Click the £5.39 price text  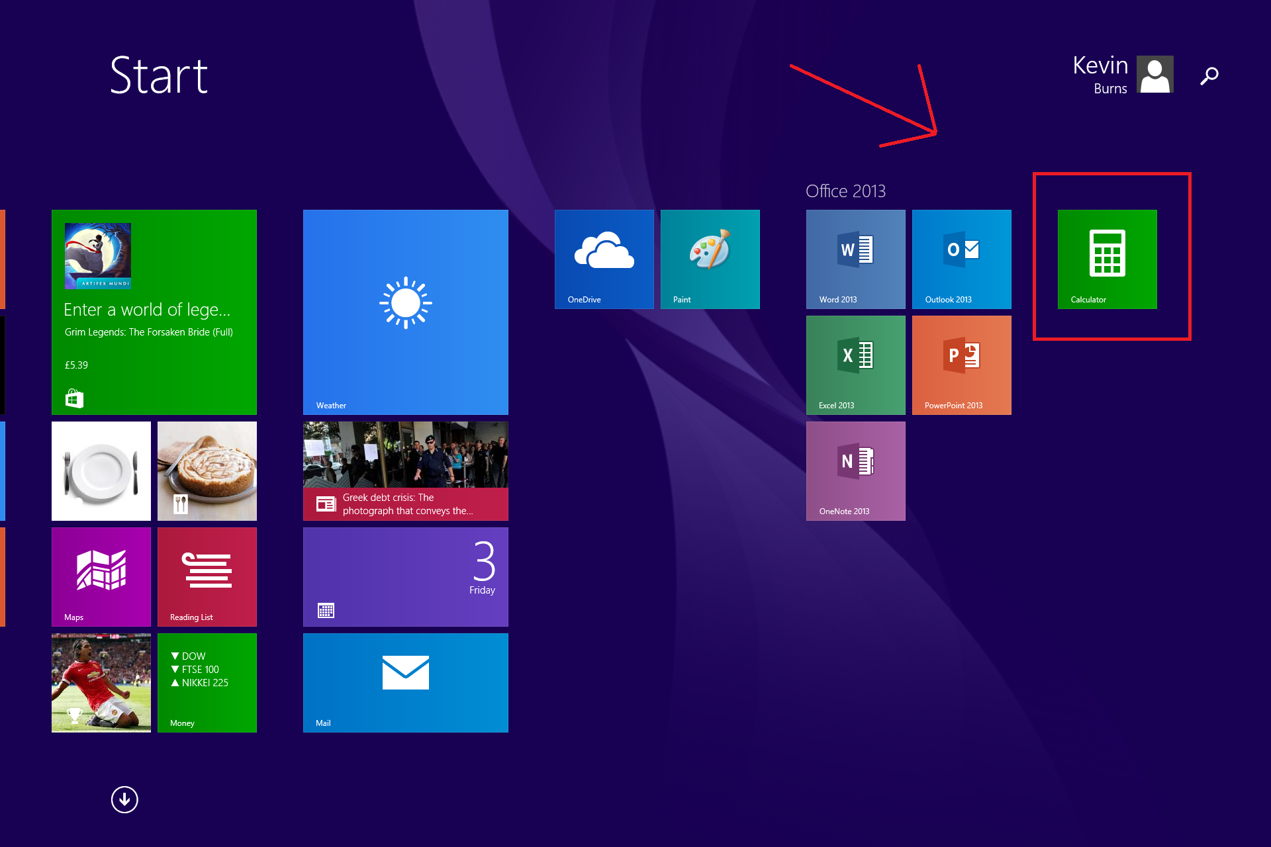pos(76,365)
